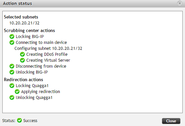Click the Action status title bar
This screenshot has height=126, width=185.
tap(92, 4)
